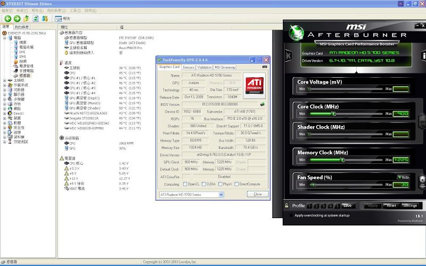
Task: Click the two-people users icon in EVEREST toolbar
Action: pos(45,19)
